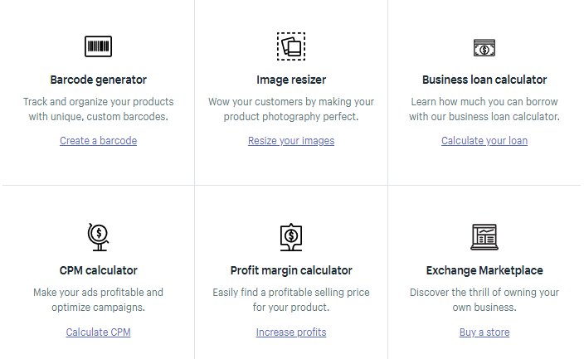Viewport: 584px width, 359px height.
Task: Click the 'CPM calculator' heading
Action: (x=98, y=270)
